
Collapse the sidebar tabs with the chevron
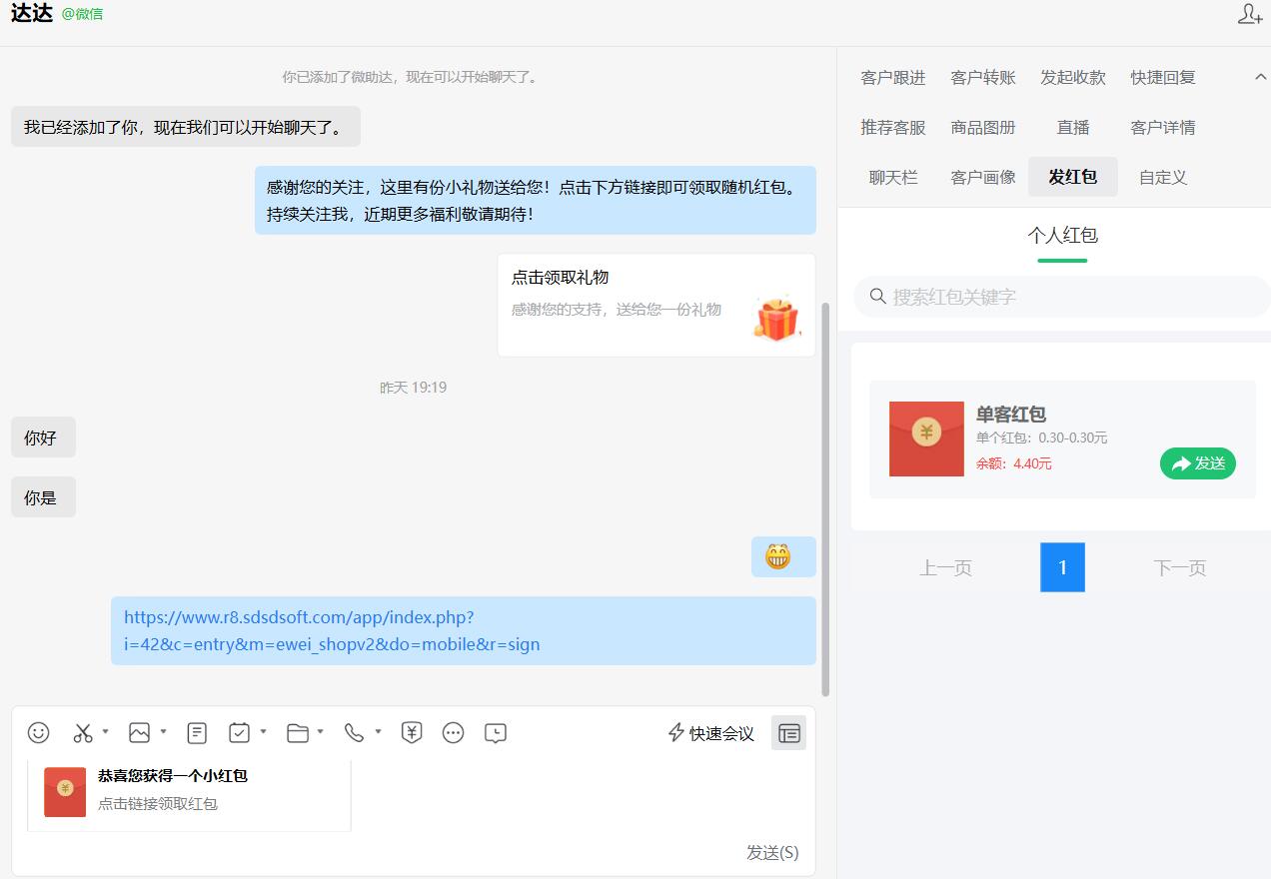pos(1260,77)
